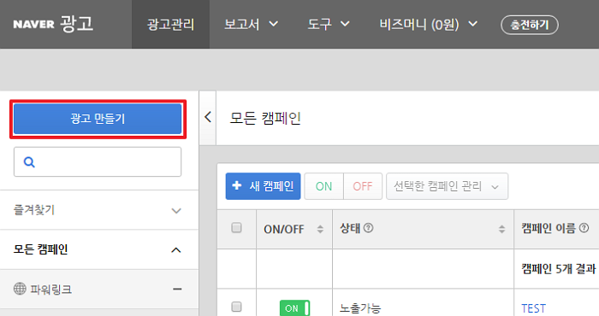
Task: Open help icon next to 캠페인 이름
Action: pyautogui.click(x=584, y=228)
